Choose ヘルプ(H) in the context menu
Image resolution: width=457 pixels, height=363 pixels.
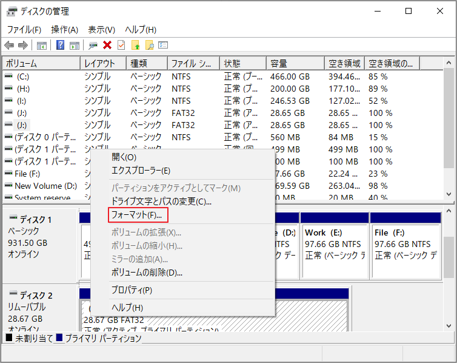click(183, 308)
